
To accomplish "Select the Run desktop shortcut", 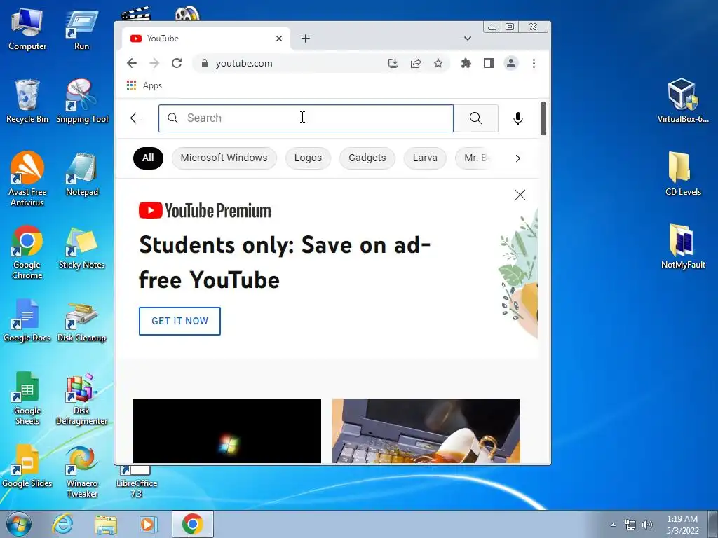I will pos(81,30).
